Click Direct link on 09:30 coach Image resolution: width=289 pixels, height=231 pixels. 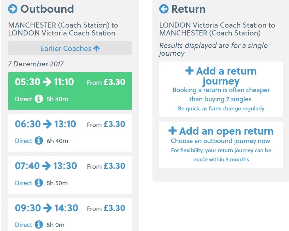point(24,225)
